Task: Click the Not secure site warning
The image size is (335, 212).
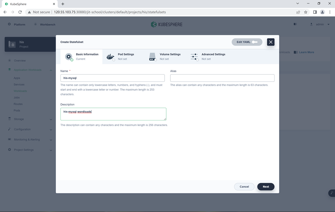Action: click(x=39, y=12)
